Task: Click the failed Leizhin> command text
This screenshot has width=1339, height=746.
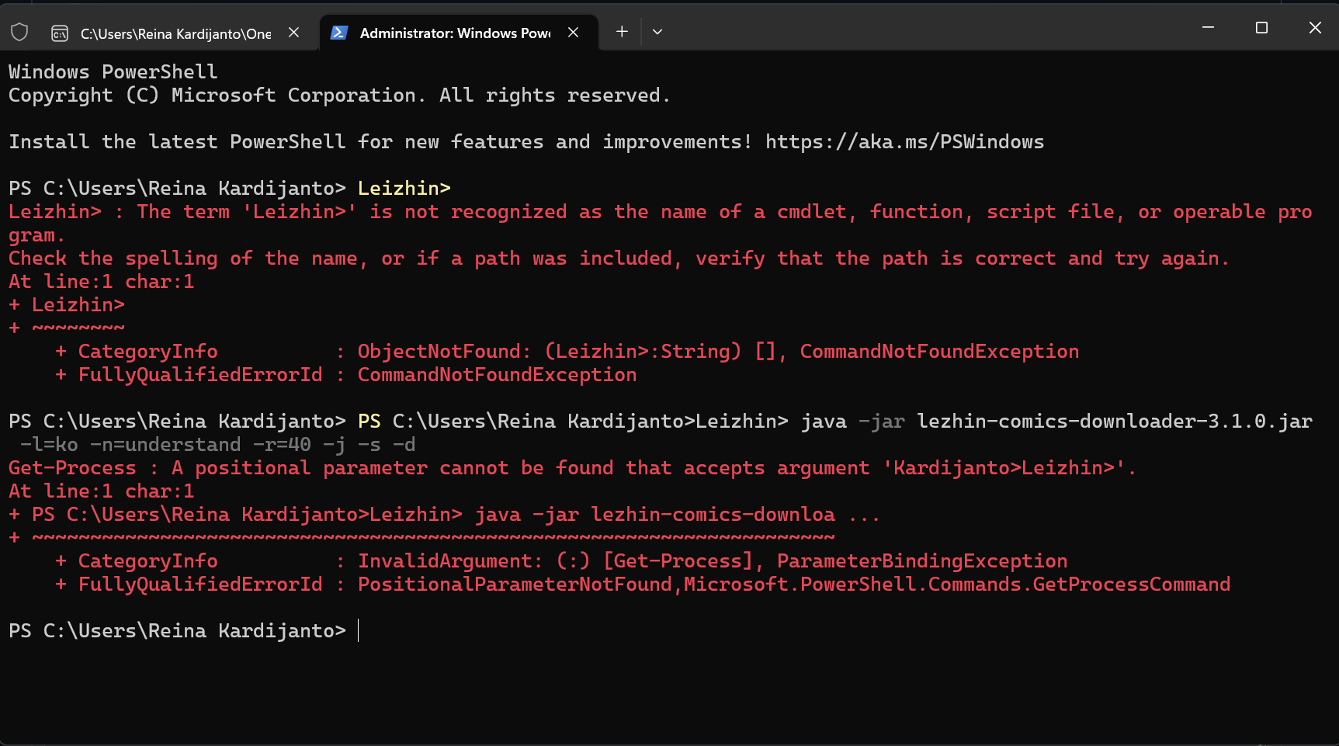Action: 404,188
